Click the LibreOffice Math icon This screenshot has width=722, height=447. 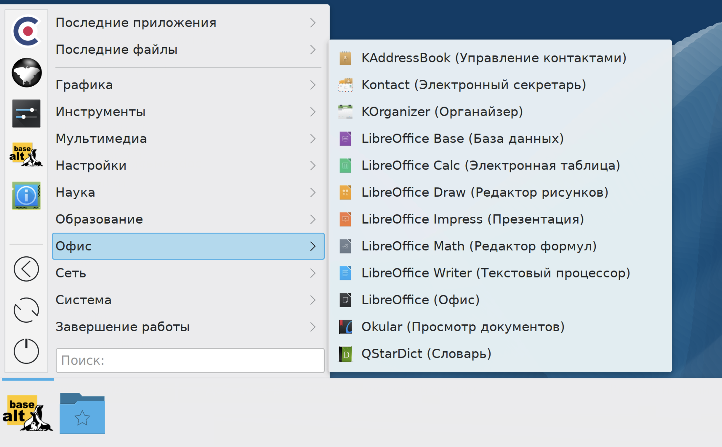point(345,246)
